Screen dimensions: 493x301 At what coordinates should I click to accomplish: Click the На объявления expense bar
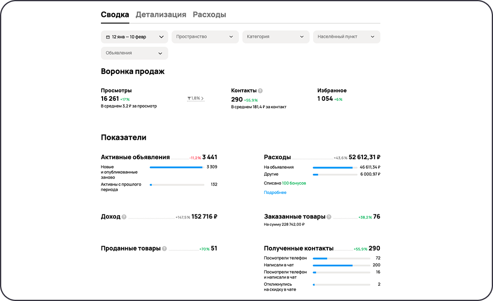(x=335, y=168)
